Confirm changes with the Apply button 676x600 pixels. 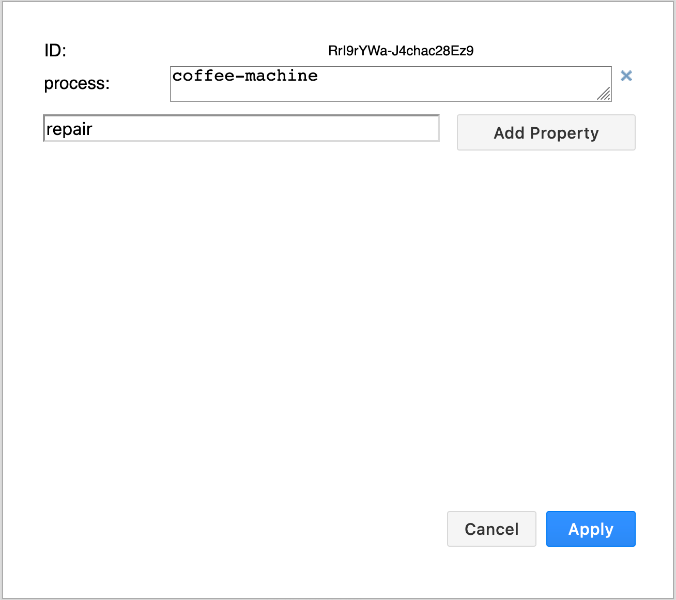[591, 529]
